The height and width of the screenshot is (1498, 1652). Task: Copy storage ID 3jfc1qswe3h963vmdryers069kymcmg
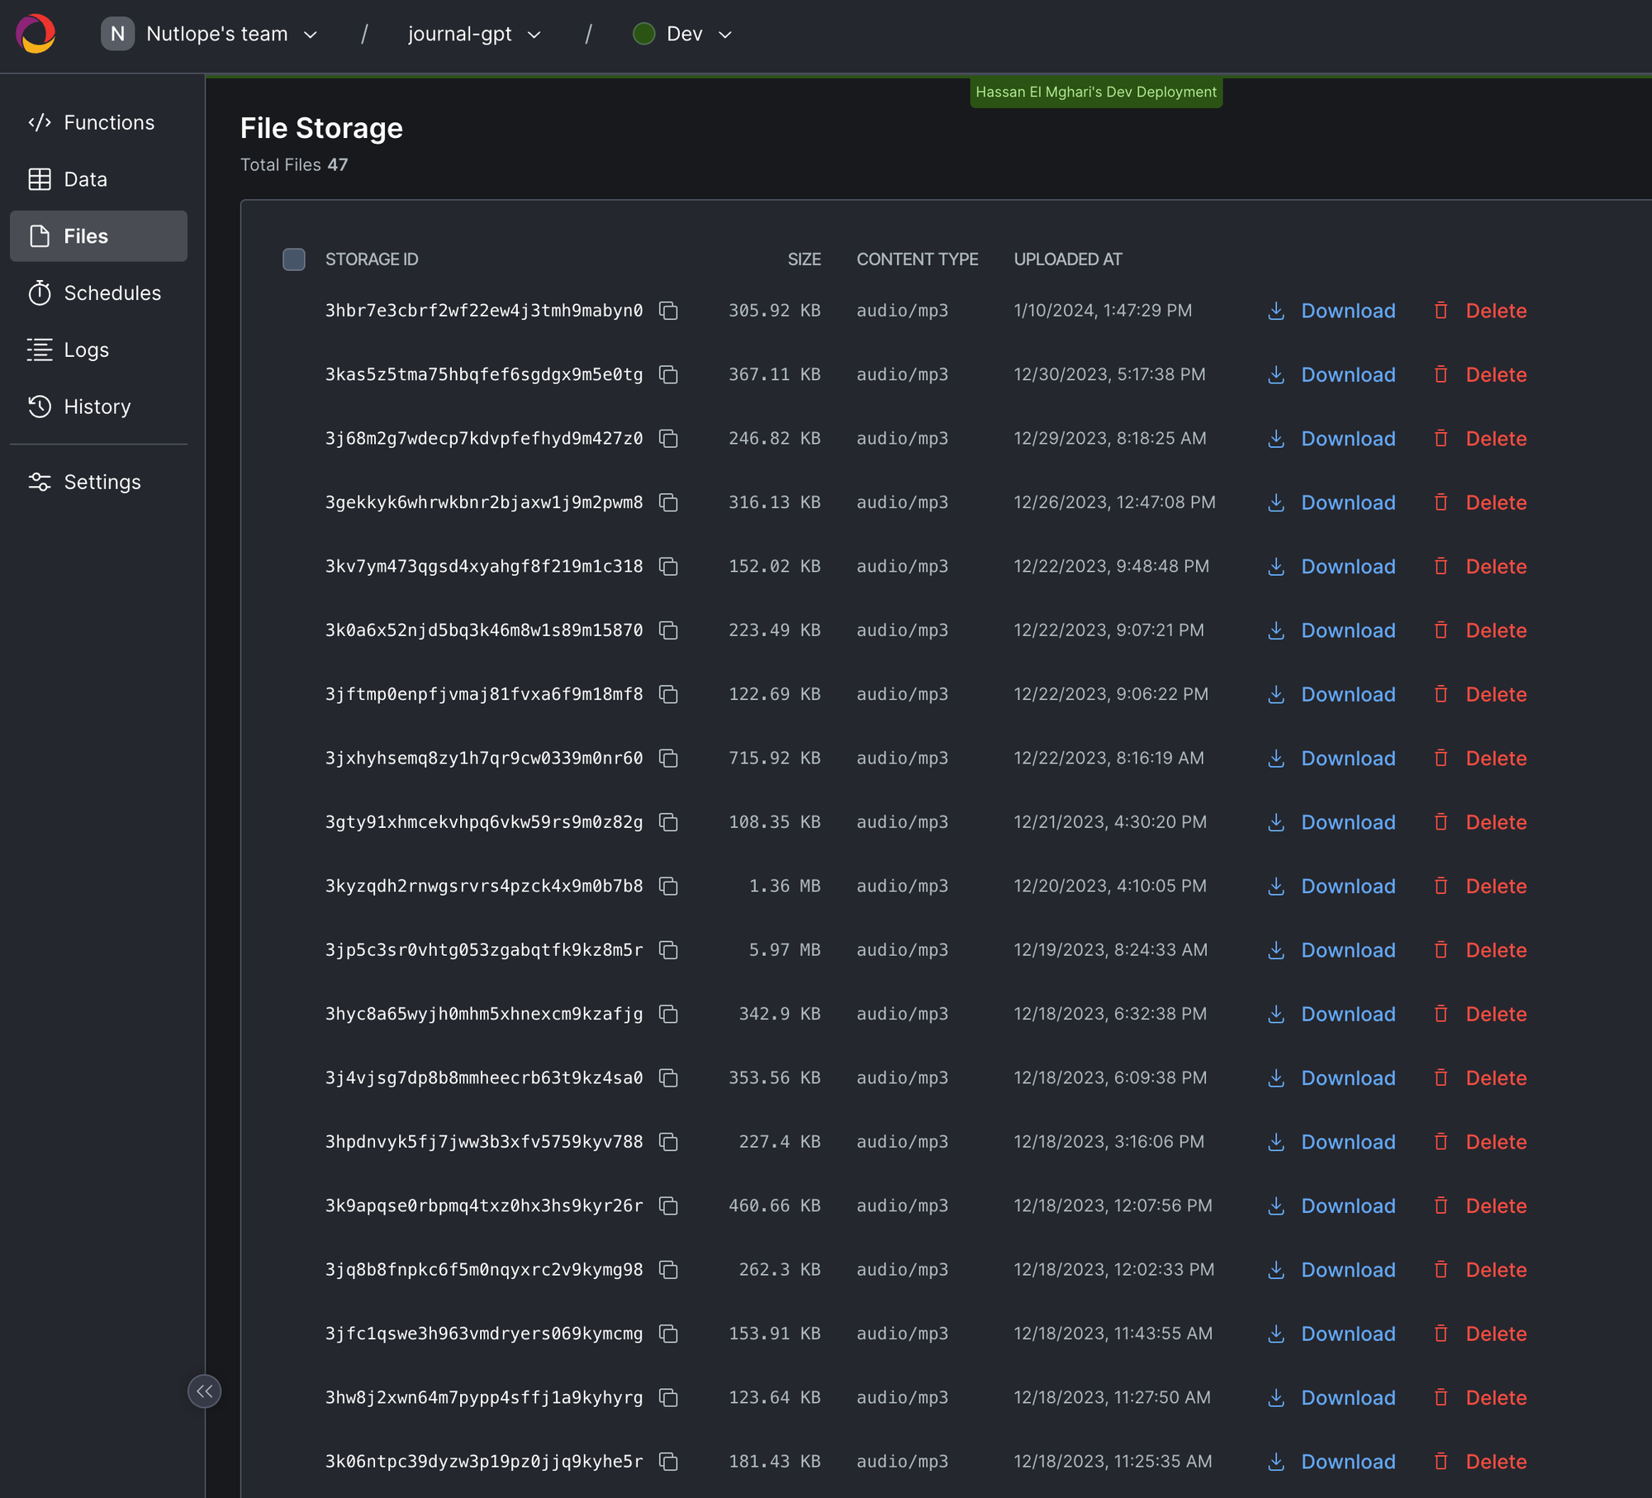(668, 1334)
